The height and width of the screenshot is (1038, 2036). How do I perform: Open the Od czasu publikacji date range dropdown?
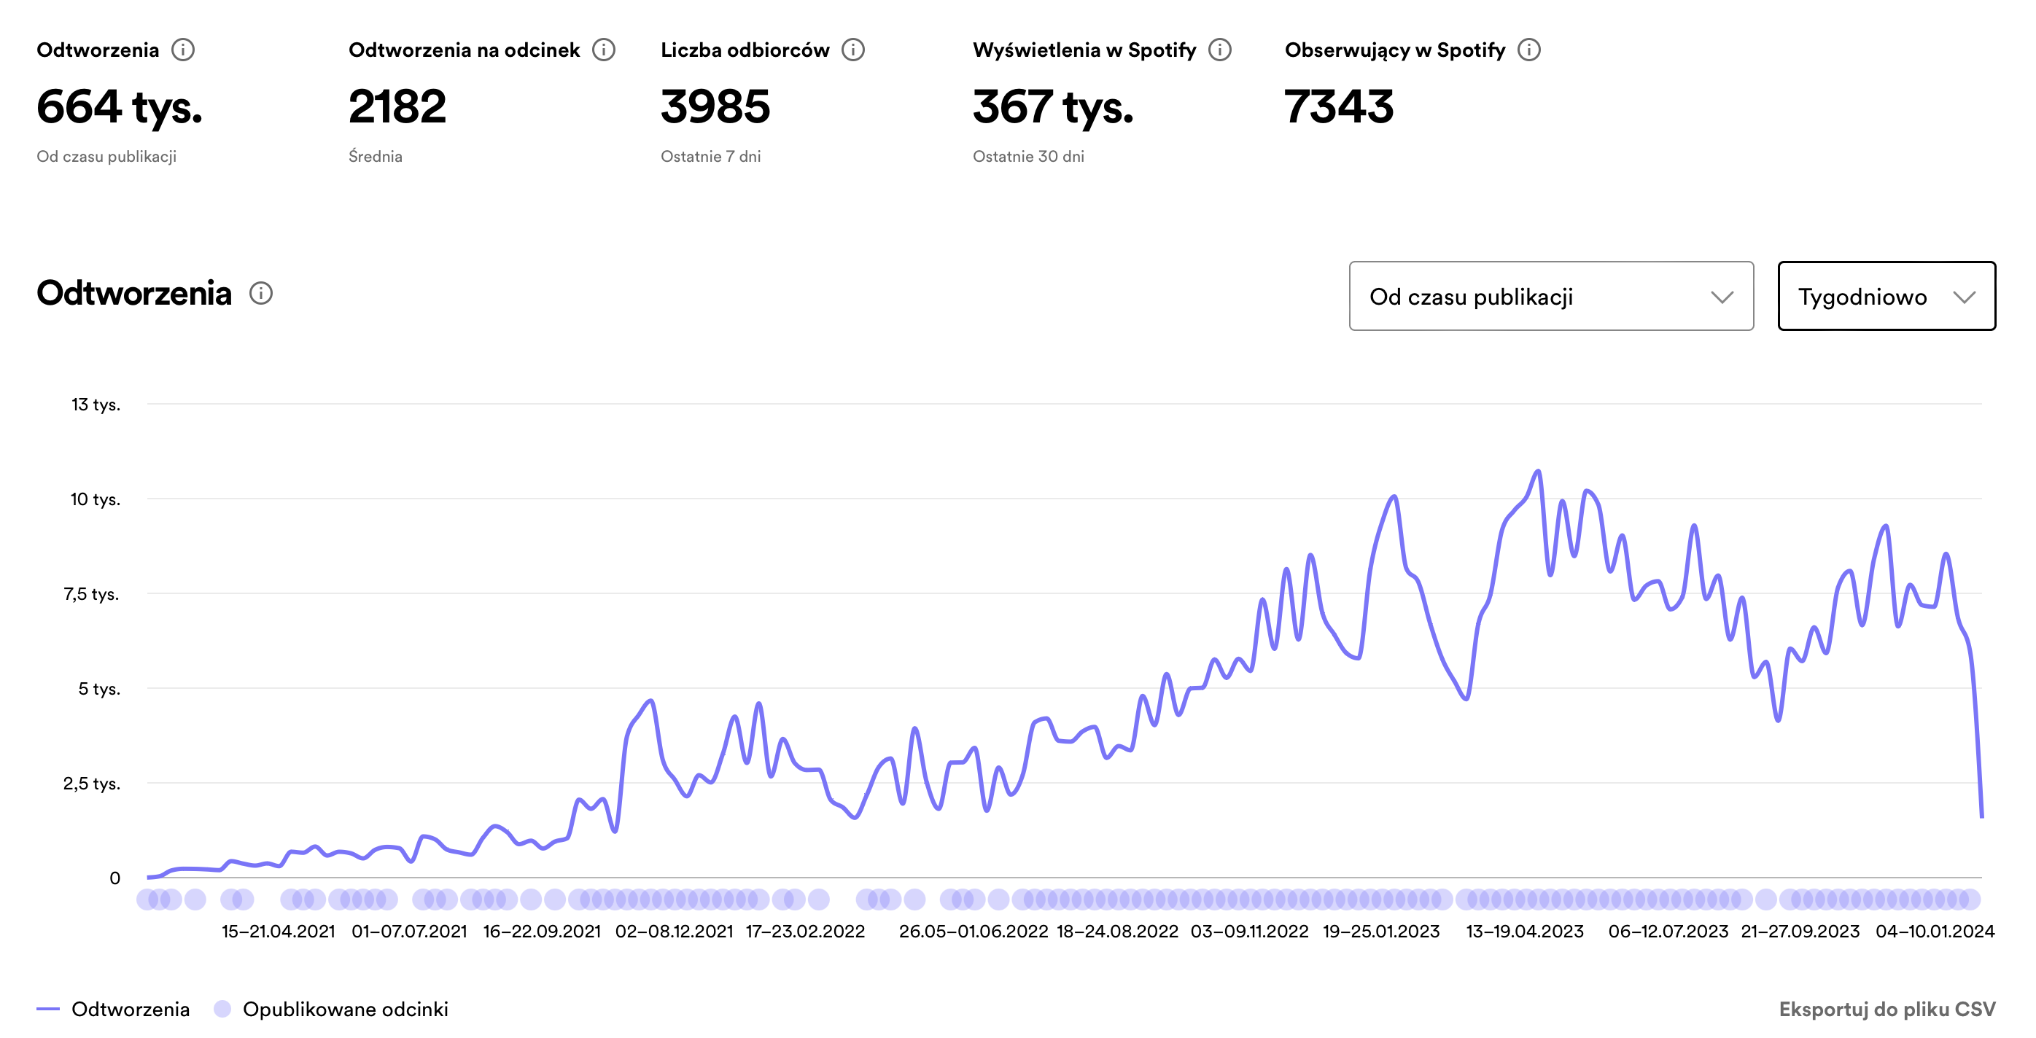click(1551, 296)
